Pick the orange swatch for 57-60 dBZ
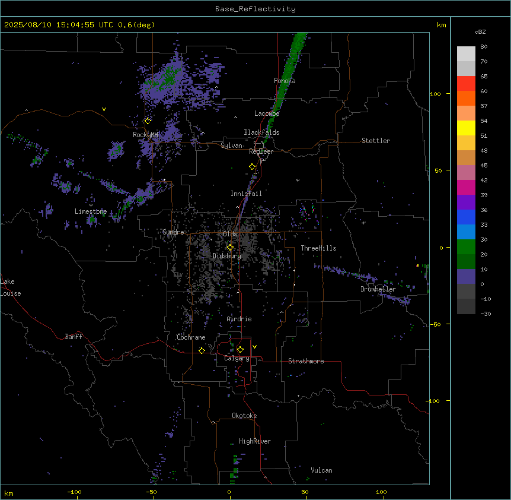Image resolution: width=511 pixels, height=500 pixels. tap(466, 98)
